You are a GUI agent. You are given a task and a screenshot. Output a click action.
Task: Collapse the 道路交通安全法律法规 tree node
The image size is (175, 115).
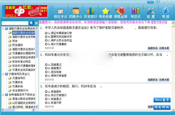click(x=3, y=29)
